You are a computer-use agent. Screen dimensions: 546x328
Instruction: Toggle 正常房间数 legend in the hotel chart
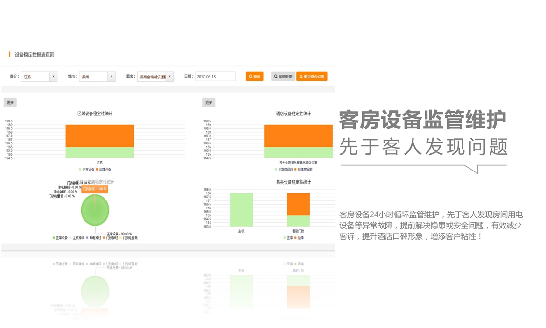point(285,170)
